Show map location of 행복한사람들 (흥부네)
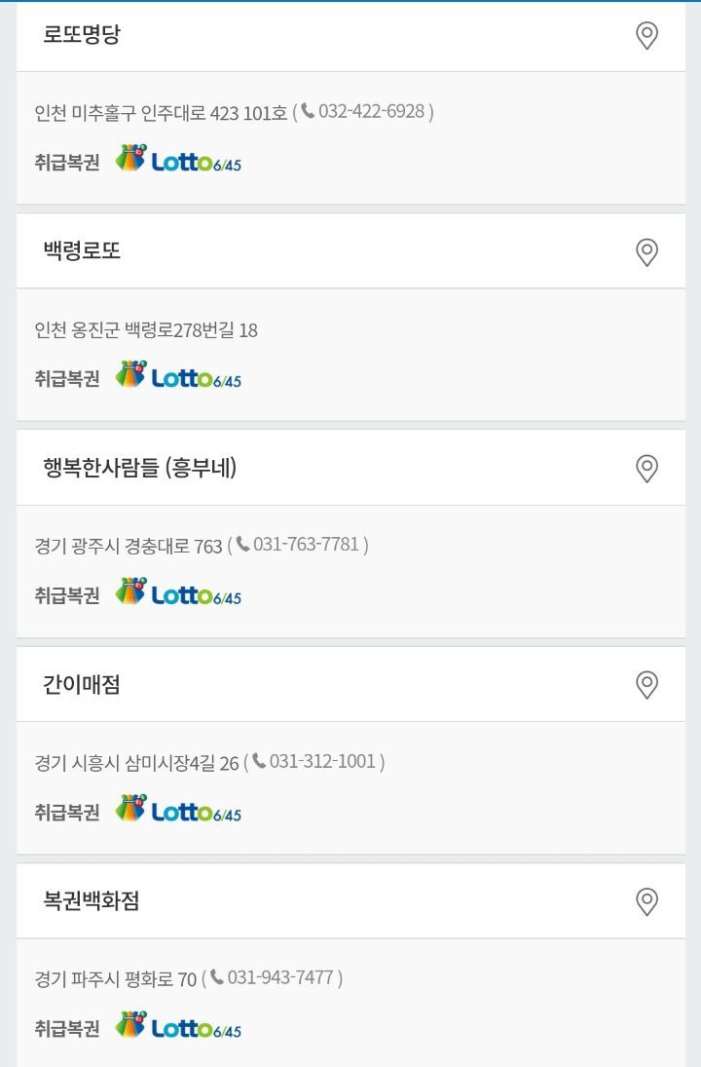This screenshot has height=1067, width=701. point(646,469)
